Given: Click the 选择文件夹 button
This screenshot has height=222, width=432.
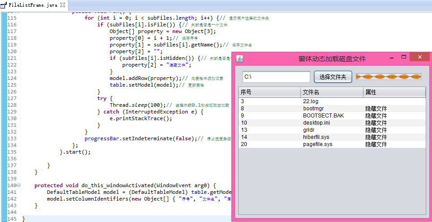Looking at the screenshot, I should tap(333, 77).
